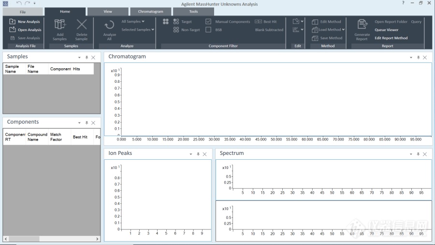The height and width of the screenshot is (245, 435).
Task: Click the MassHunter application logo icon
Action: [5, 3]
